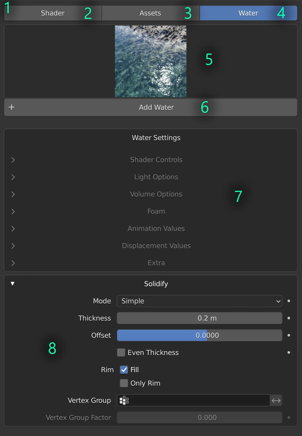Viewport: 302px width, 436px height.
Task: Open the Mode dropdown set to Simple
Action: click(199, 301)
